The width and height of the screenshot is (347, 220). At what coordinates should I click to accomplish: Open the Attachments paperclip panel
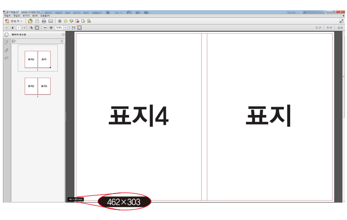click(6, 50)
